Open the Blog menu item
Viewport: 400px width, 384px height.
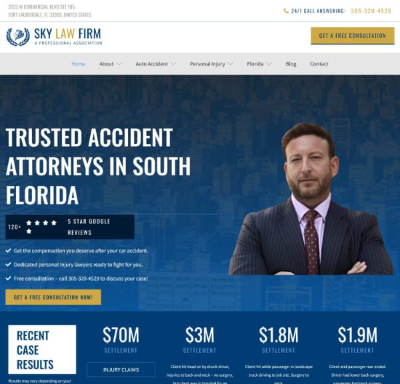[291, 64]
